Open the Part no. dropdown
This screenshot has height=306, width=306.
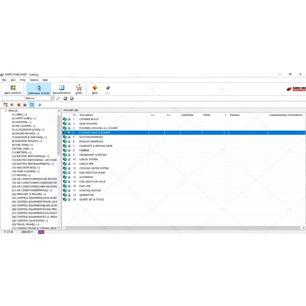pos(52,99)
